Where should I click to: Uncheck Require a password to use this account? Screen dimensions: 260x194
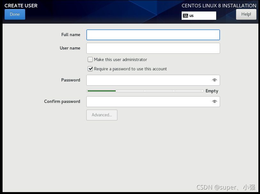pos(90,69)
